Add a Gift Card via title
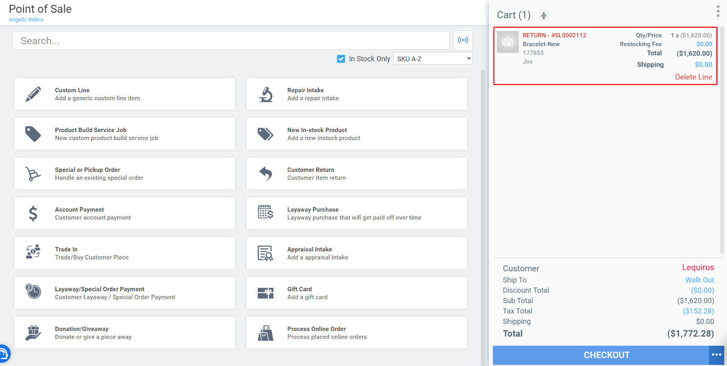The height and width of the screenshot is (366, 727). point(299,289)
